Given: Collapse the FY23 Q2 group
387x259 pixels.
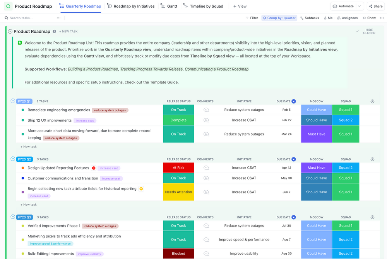Looking at the screenshot, I should click(13, 159).
